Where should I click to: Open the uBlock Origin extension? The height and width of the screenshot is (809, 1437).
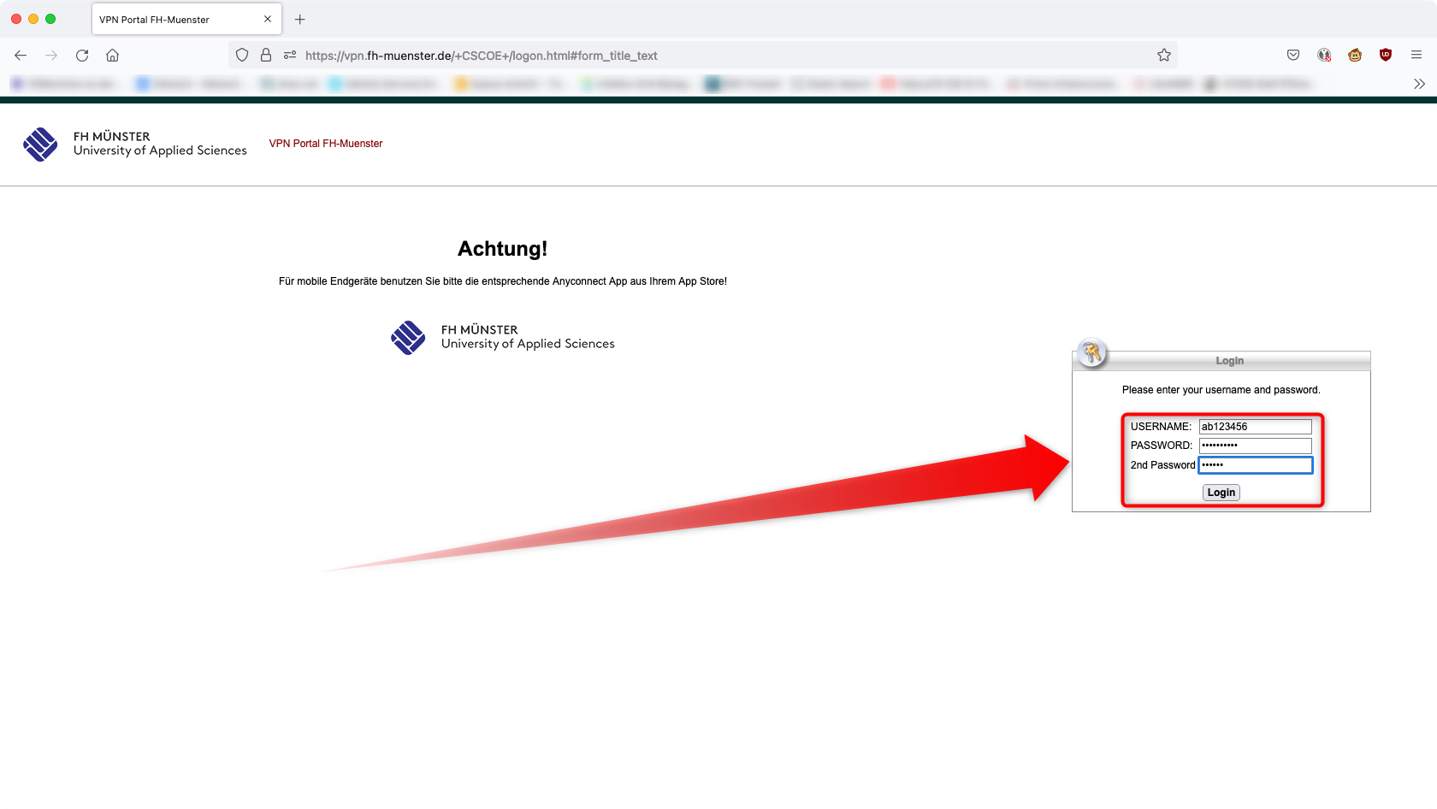coord(1386,56)
